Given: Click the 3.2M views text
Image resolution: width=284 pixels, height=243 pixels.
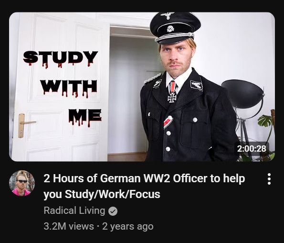Looking at the screenshot, I should point(69,226).
